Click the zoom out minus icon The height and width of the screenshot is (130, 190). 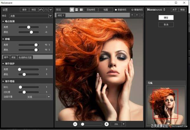(x=75, y=124)
